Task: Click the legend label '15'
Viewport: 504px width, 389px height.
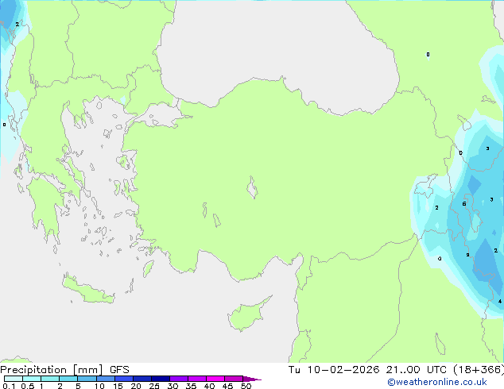Action: coord(118,386)
